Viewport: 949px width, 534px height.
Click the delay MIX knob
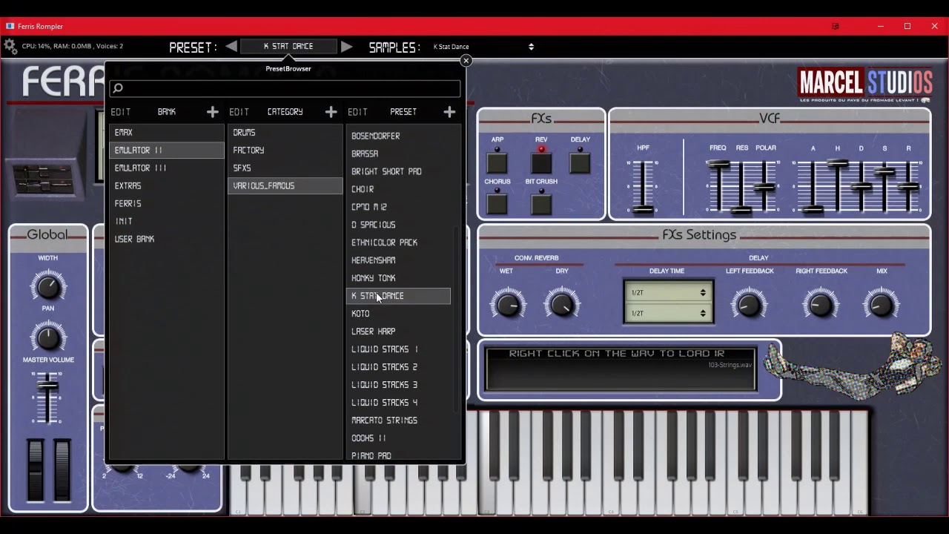[x=882, y=304]
